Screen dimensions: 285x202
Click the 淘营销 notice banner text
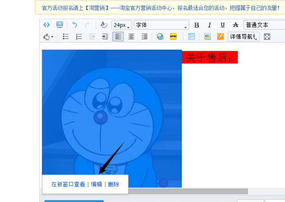161,8
